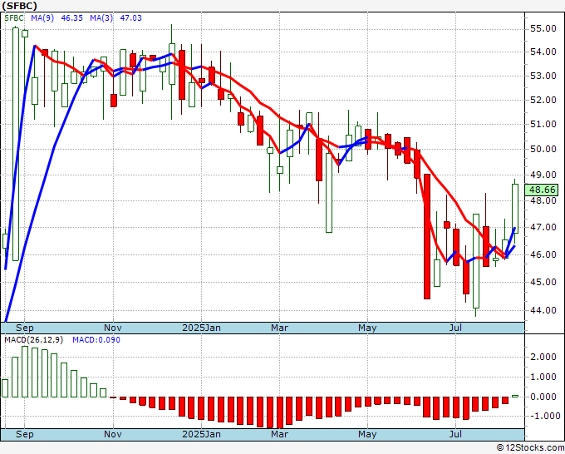Click the 46.00 price axis label
The height and width of the screenshot is (454, 565).
[x=543, y=254]
